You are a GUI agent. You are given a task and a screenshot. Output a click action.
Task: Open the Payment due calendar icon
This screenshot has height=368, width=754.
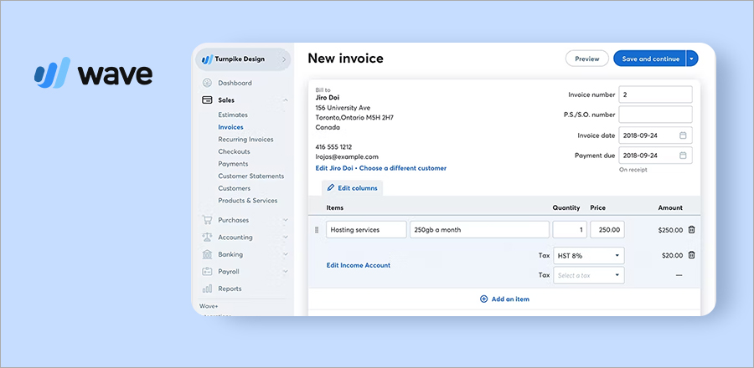pyautogui.click(x=683, y=156)
